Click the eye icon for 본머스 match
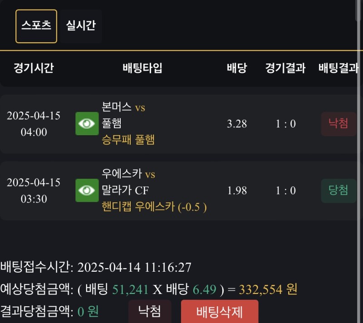Viewport: 363px width, 323px height. 87,124
